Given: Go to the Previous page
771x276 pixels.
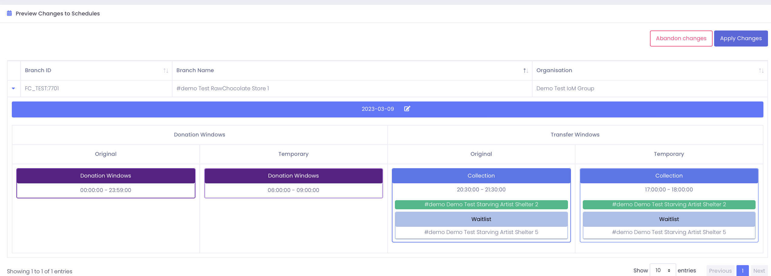Looking at the screenshot, I should tap(720, 271).
